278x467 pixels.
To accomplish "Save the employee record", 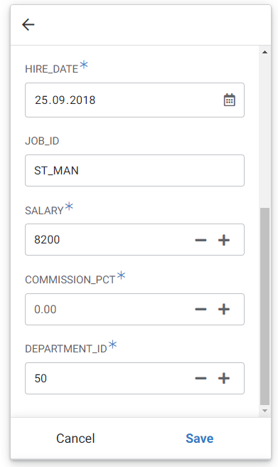I will (x=200, y=439).
